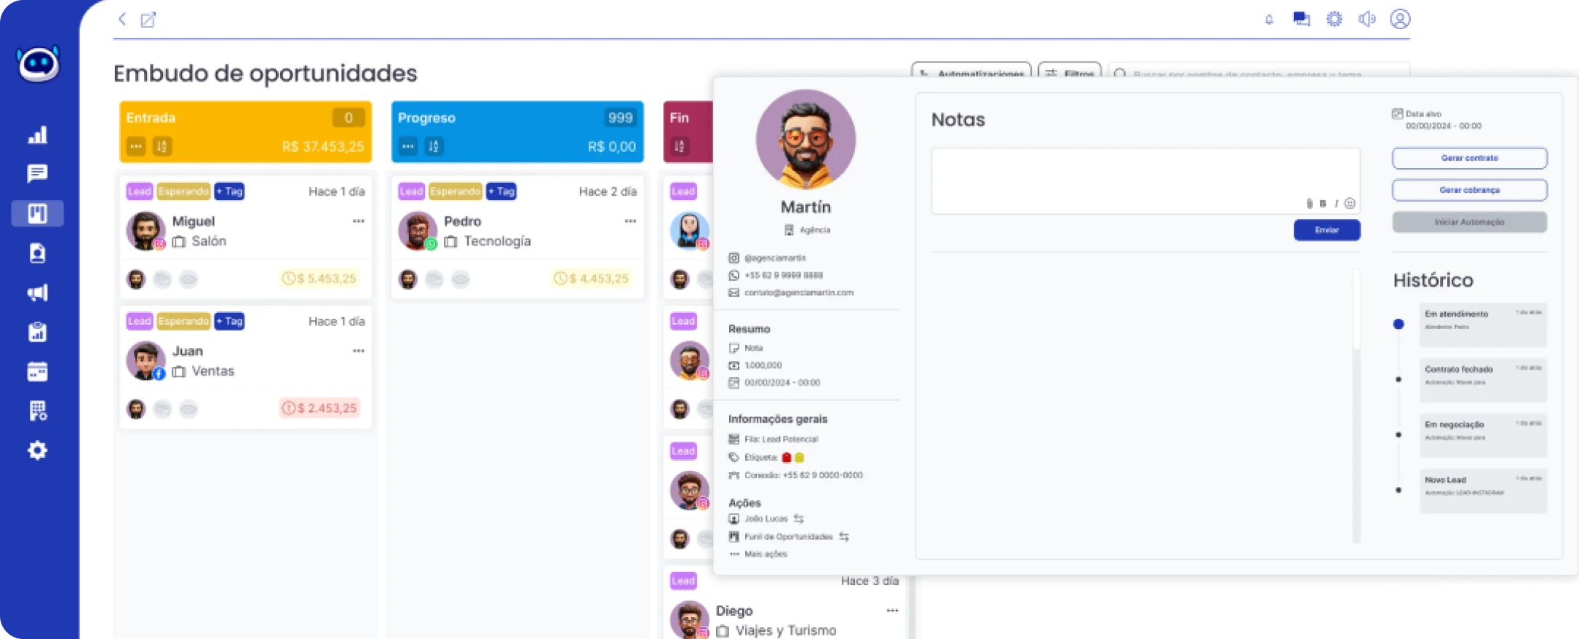Open the calendar icon in sidebar
The height and width of the screenshot is (639, 1579).
tap(37, 372)
